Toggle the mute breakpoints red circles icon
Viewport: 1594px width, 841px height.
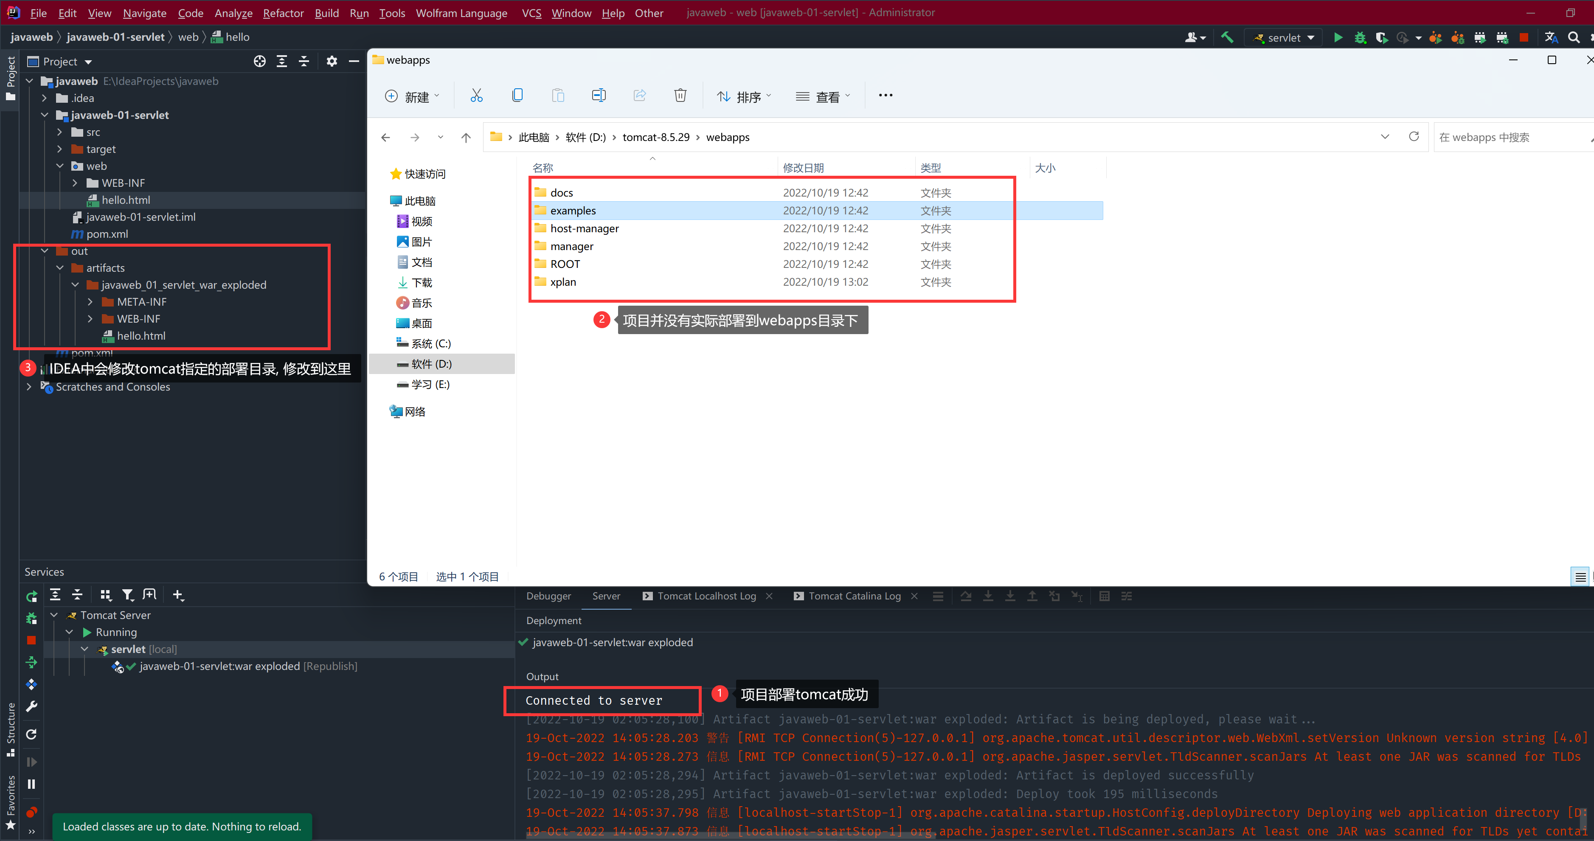coord(31,812)
